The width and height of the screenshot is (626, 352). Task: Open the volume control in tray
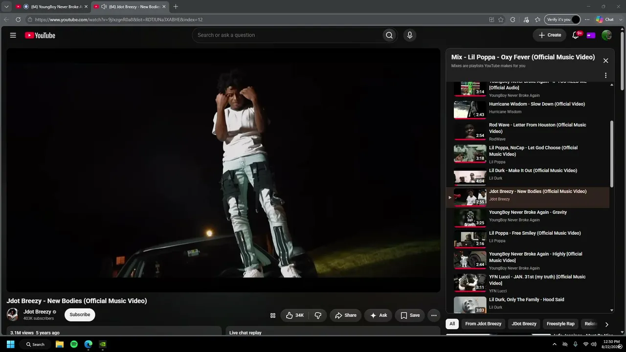pyautogui.click(x=594, y=344)
